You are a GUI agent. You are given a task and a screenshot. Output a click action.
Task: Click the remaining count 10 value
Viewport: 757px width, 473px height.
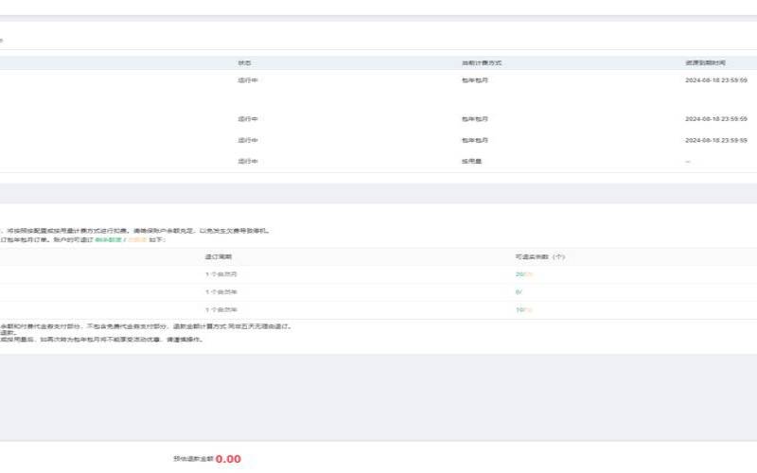[x=519, y=309]
